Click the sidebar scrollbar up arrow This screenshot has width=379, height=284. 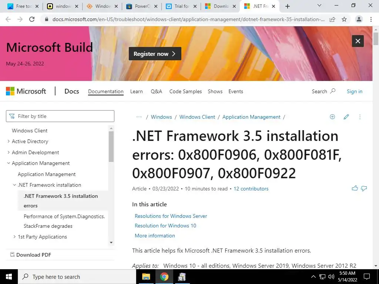click(111, 128)
